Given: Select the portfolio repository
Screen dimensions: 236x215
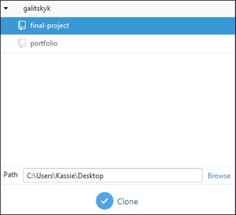Looking at the screenshot, I should coord(118,43).
